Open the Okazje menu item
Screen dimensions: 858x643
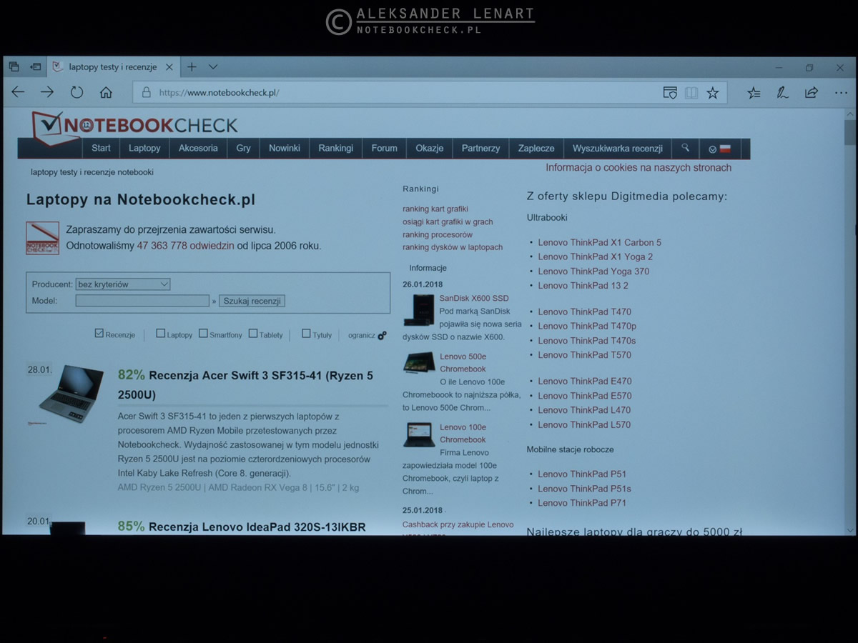pyautogui.click(x=430, y=149)
